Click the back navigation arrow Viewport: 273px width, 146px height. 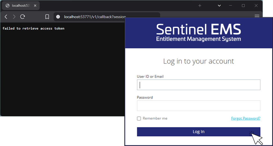point(6,17)
